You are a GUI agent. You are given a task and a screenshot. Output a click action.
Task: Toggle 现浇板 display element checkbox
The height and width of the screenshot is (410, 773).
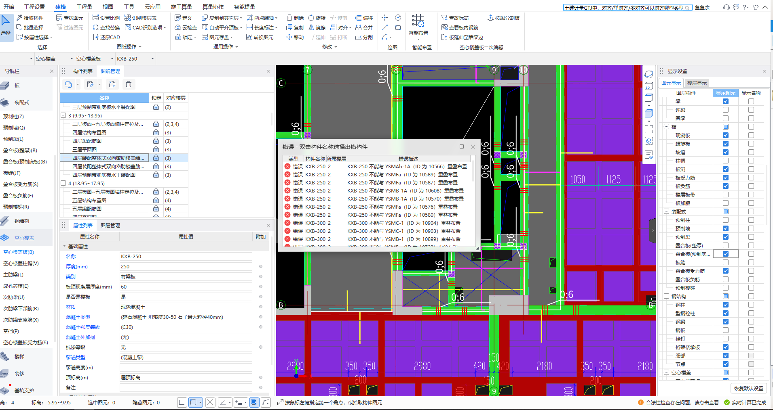[x=726, y=135]
